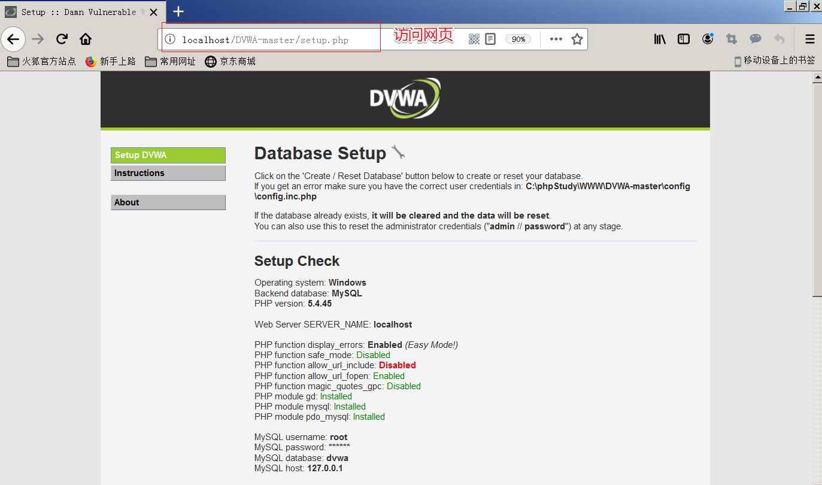
Task: Click allow_url_fopen Enabled value
Action: 389,376
